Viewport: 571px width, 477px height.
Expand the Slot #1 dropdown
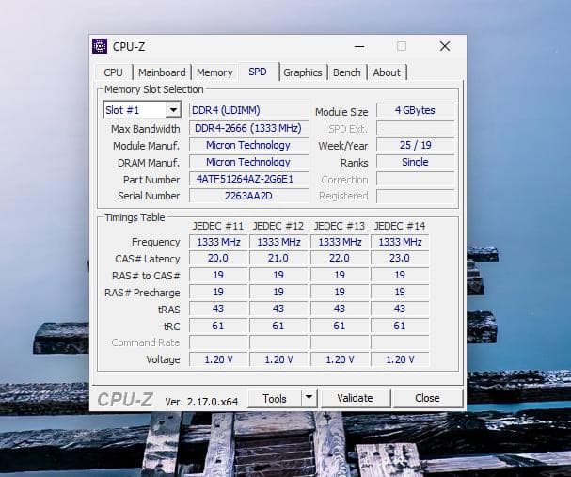click(x=173, y=109)
